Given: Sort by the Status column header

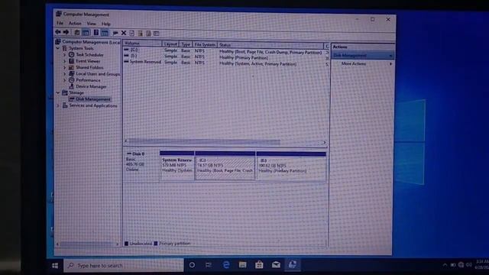Looking at the screenshot, I should click(270, 45).
